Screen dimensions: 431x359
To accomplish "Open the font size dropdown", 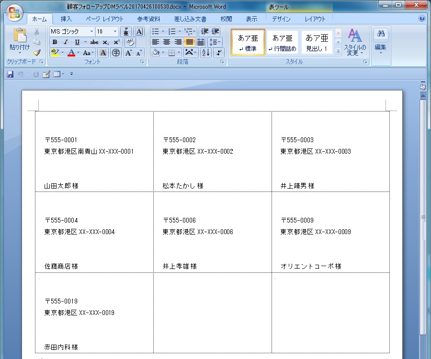I will (x=115, y=32).
